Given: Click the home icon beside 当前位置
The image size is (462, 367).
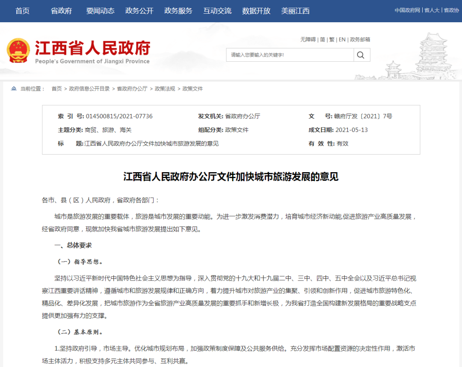Looking at the screenshot, I should (14, 89).
